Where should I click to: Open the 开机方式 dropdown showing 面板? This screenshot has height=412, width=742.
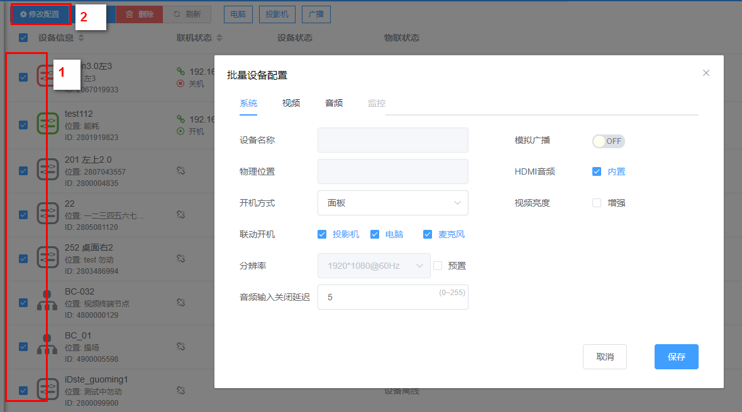click(x=392, y=203)
